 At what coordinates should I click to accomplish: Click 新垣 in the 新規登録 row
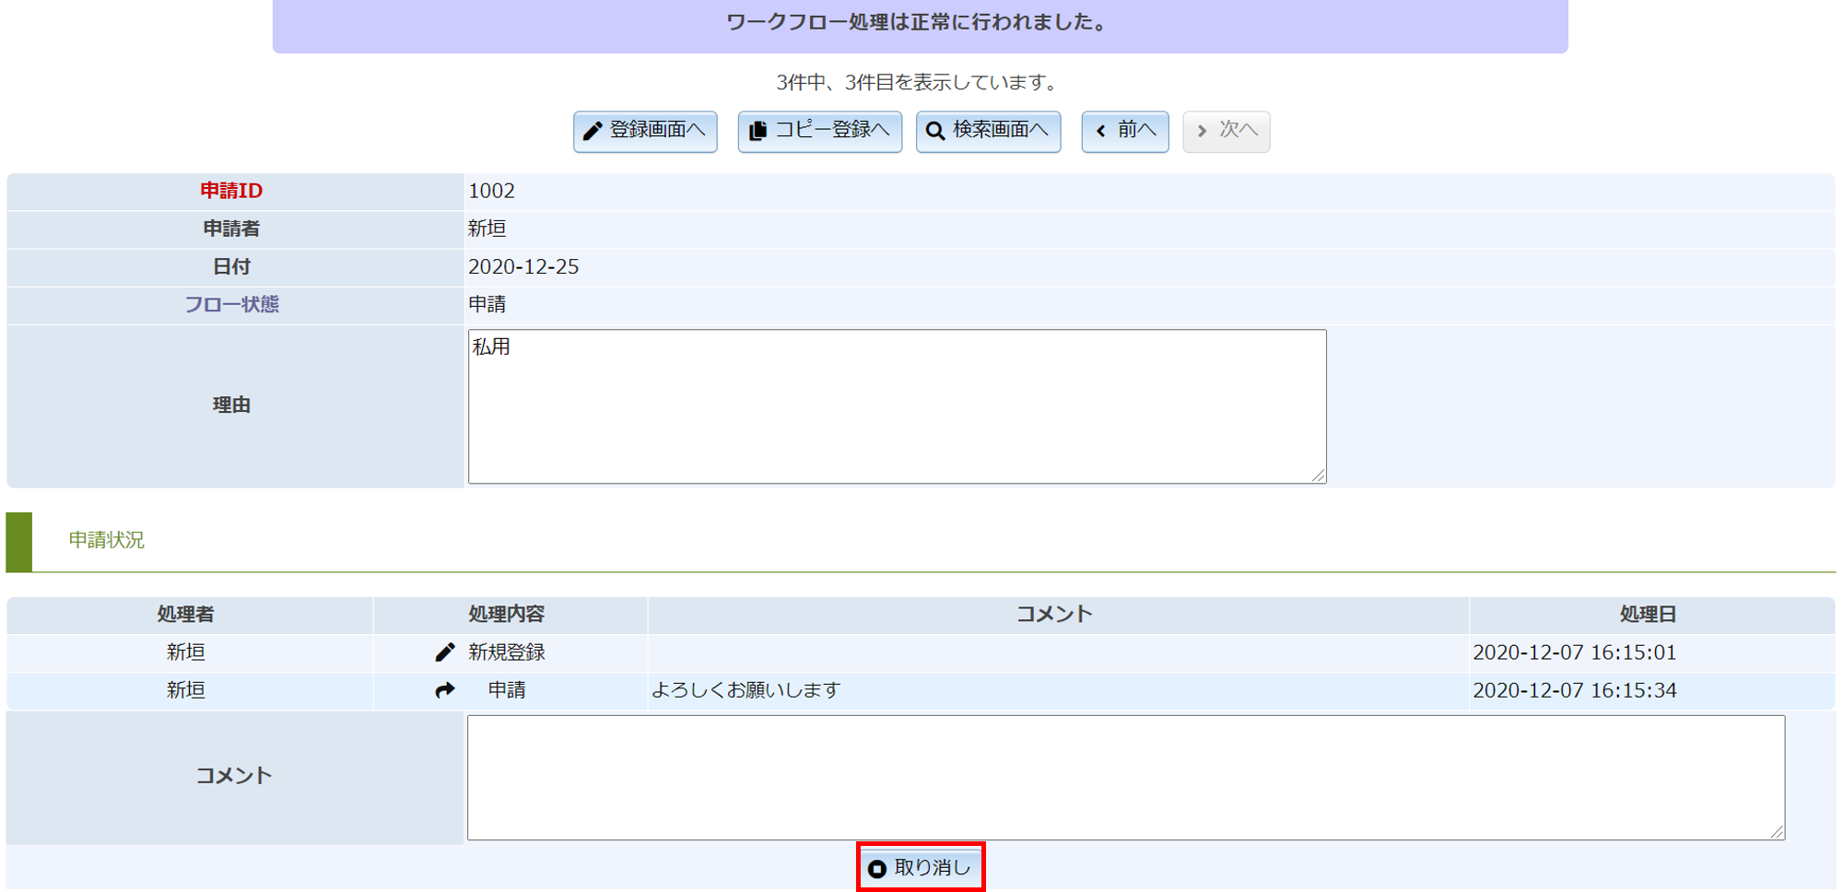(x=185, y=652)
